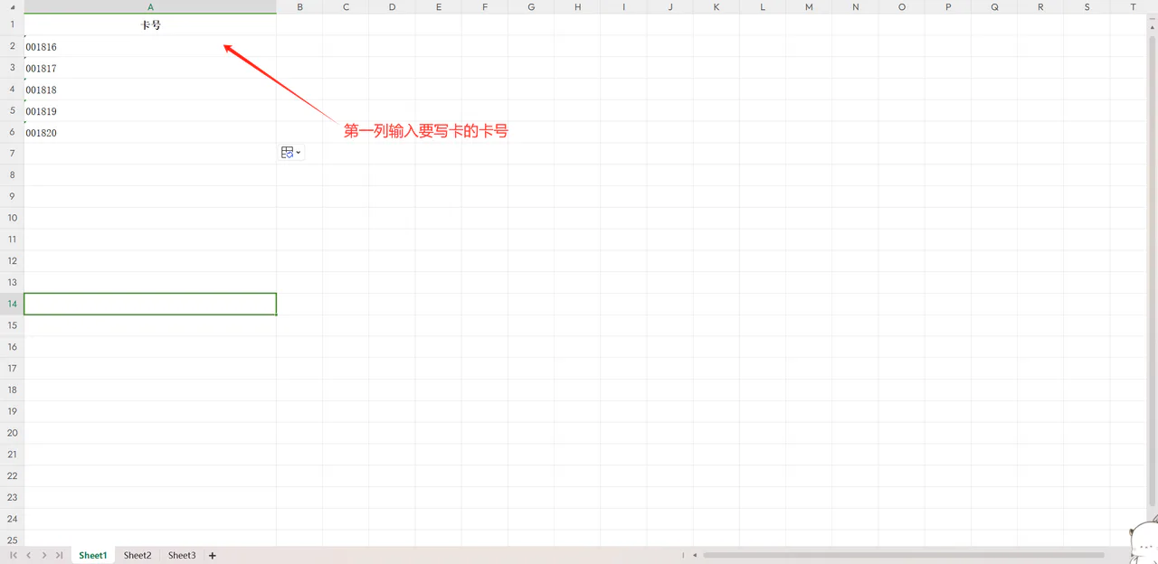Go to the previous sheet using the arrow
The height and width of the screenshot is (564, 1158).
pos(28,555)
